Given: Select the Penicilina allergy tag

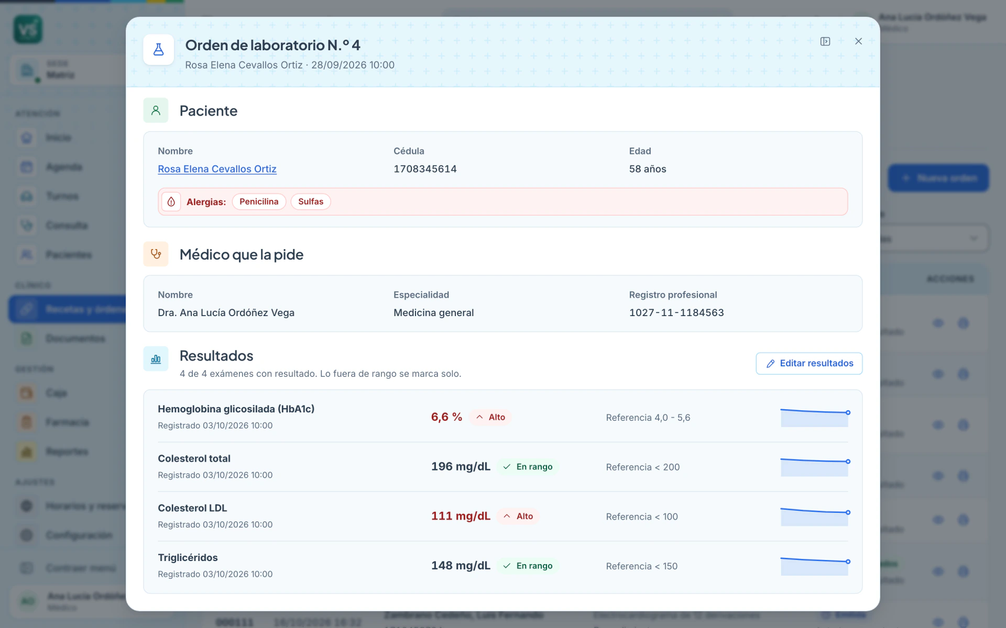Looking at the screenshot, I should (x=259, y=201).
